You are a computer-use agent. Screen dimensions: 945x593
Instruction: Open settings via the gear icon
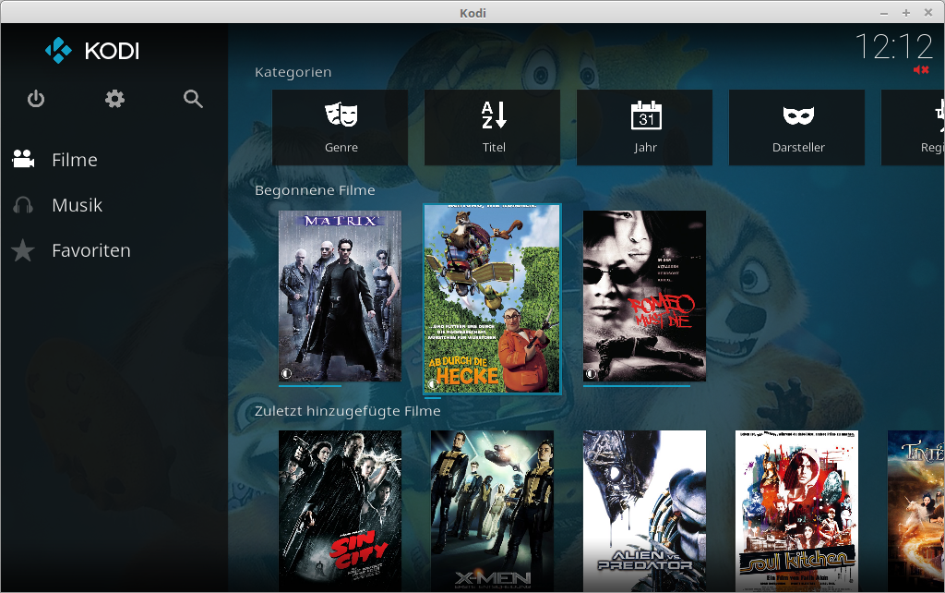coord(114,98)
